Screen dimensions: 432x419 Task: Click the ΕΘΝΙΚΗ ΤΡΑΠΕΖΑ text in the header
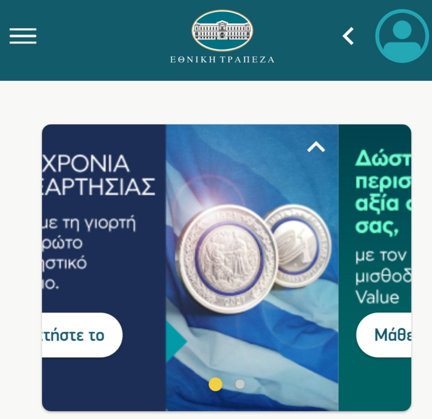[x=222, y=60]
